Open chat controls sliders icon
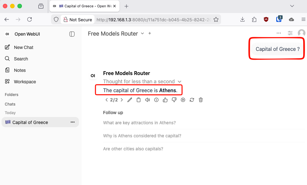 [290, 33]
